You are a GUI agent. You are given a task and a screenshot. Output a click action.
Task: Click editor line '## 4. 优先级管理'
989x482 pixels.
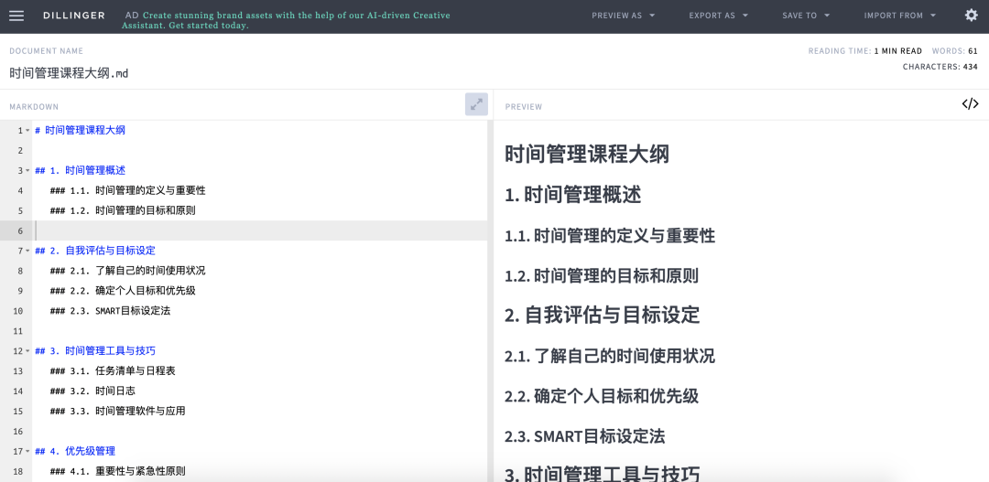(75, 451)
